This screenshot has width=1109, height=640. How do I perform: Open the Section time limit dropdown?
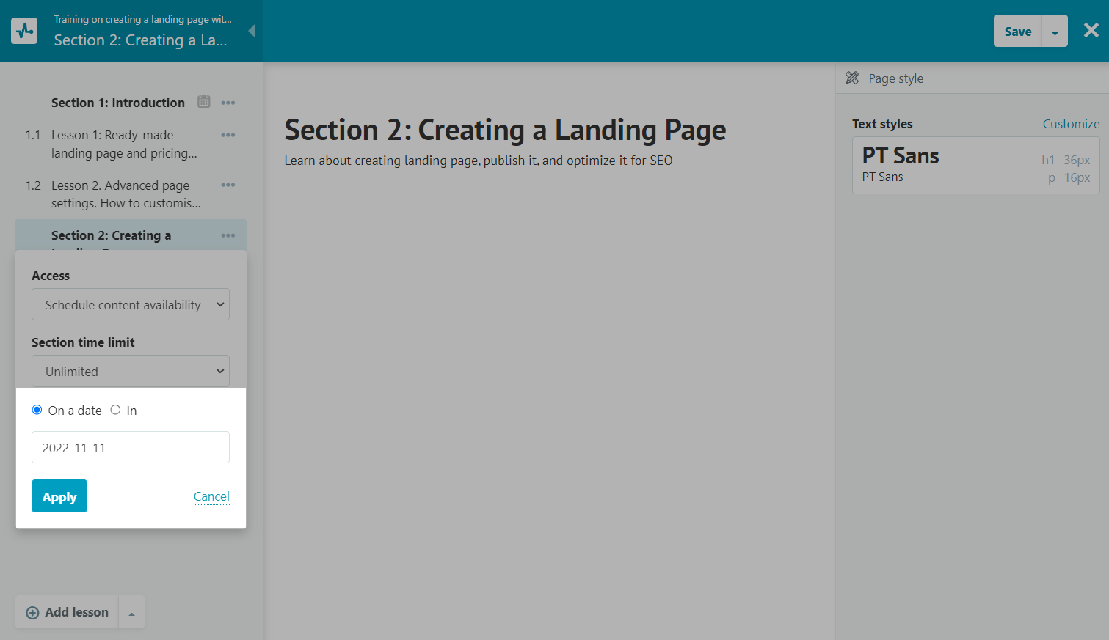131,371
